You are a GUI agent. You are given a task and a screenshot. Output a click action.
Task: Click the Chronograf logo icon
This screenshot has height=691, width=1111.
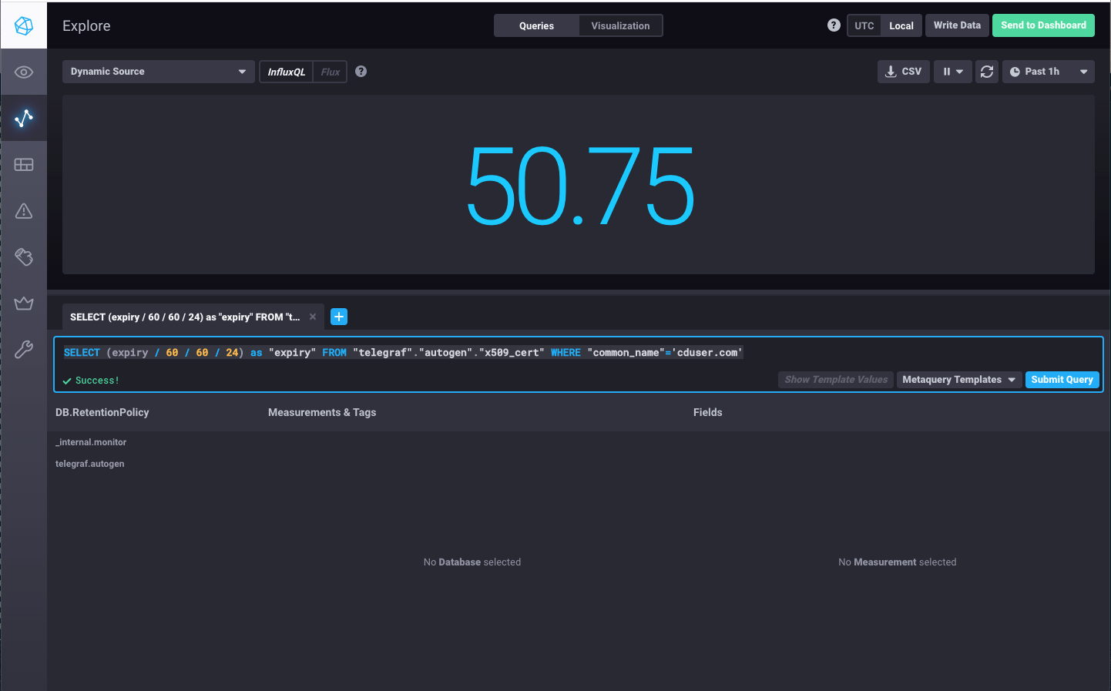point(24,26)
